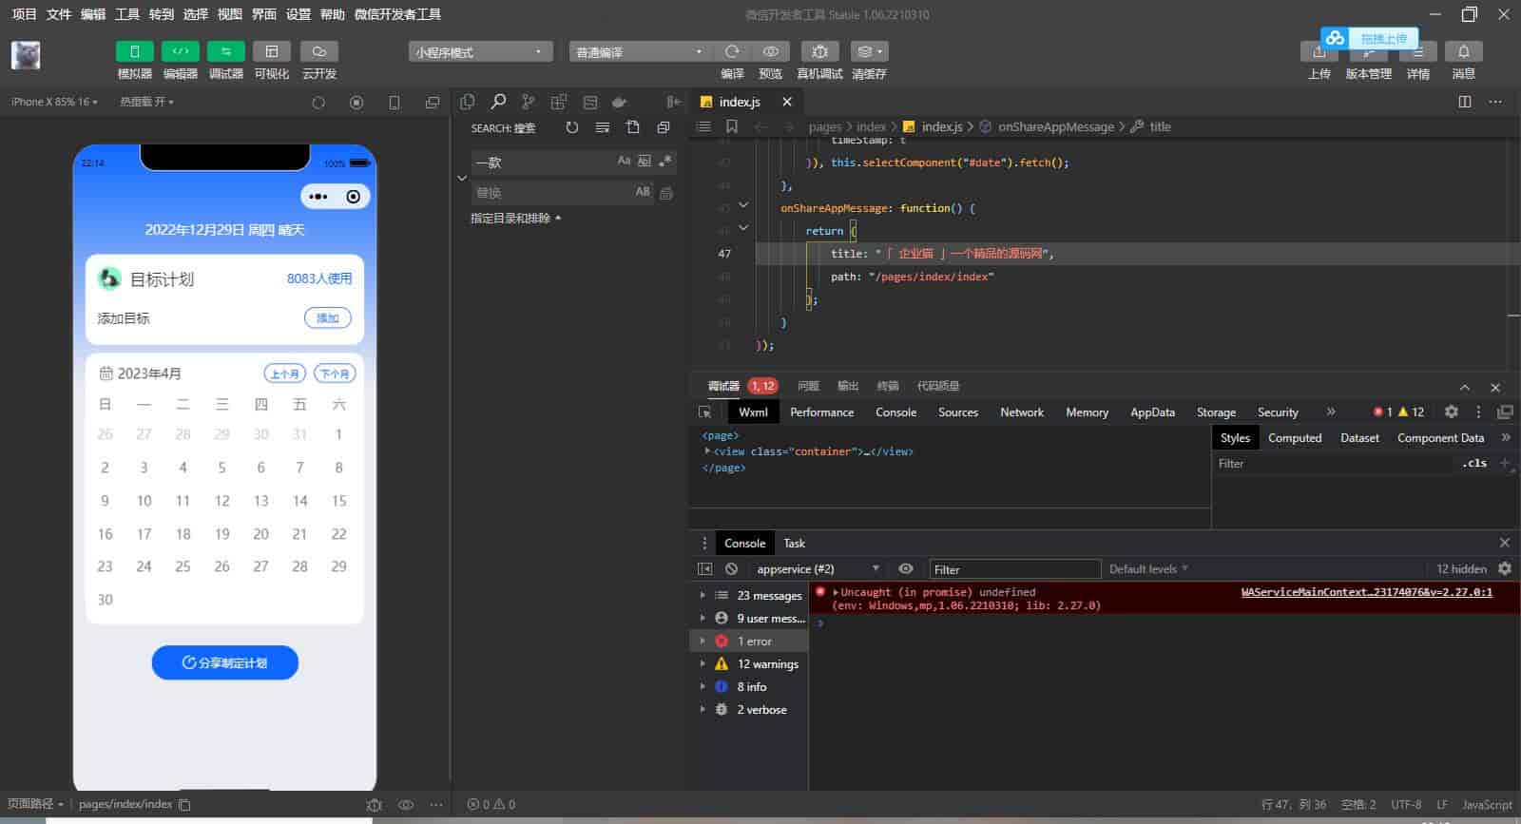Click the 编译 compile refresh icon
Screen dimensions: 1521x824
click(732, 51)
